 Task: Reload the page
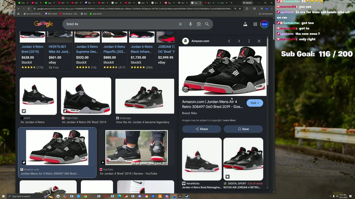click(x=28, y=9)
